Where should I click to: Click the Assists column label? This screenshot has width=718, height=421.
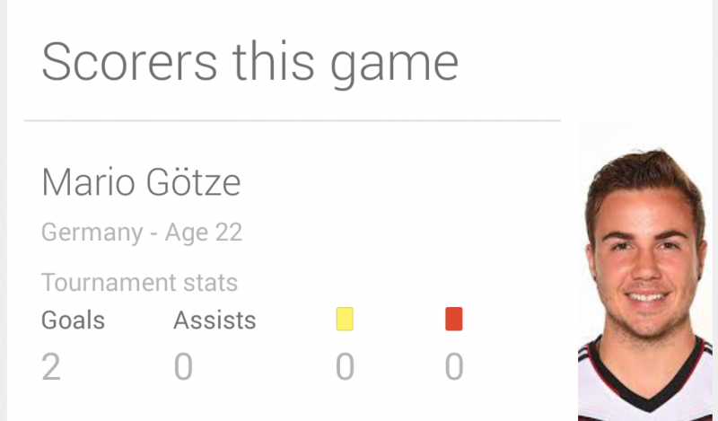point(215,320)
